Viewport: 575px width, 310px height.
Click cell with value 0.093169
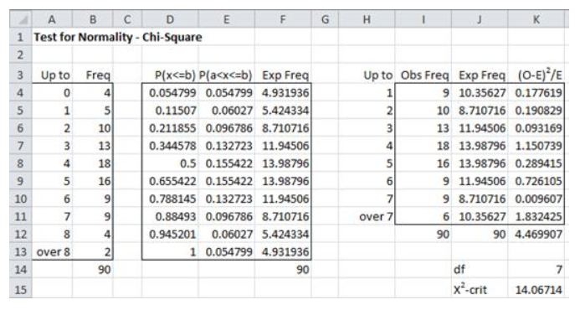point(536,128)
